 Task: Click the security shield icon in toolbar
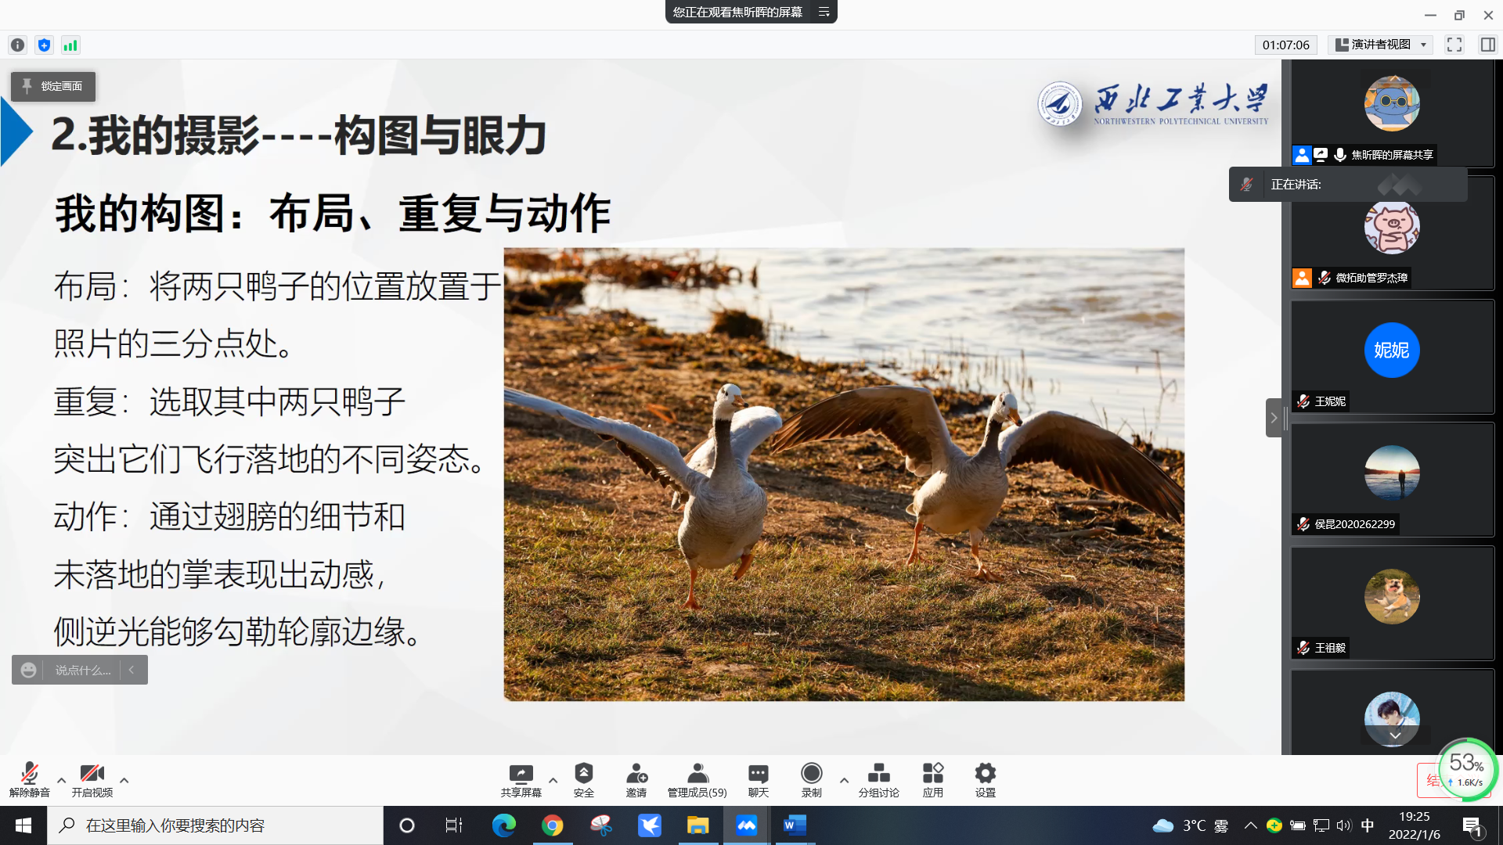point(583,775)
